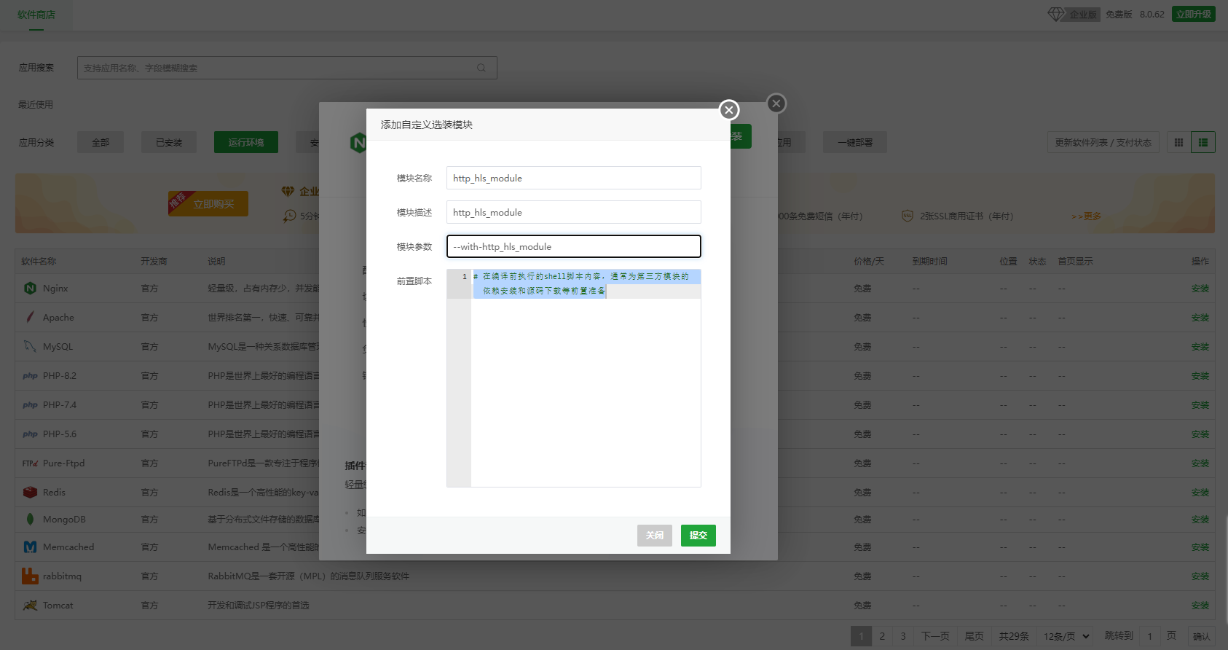This screenshot has width=1228, height=650.
Task: Click 尾页 last page
Action: pyautogui.click(x=975, y=636)
